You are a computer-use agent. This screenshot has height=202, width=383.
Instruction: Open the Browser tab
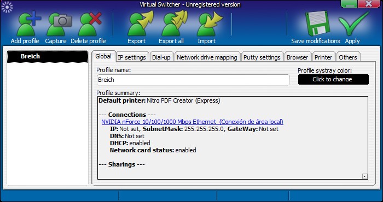[x=298, y=57]
